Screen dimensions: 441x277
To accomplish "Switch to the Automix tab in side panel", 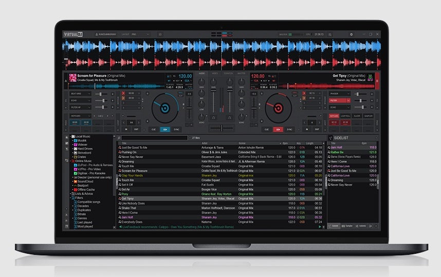I will pyautogui.click(x=362, y=226).
